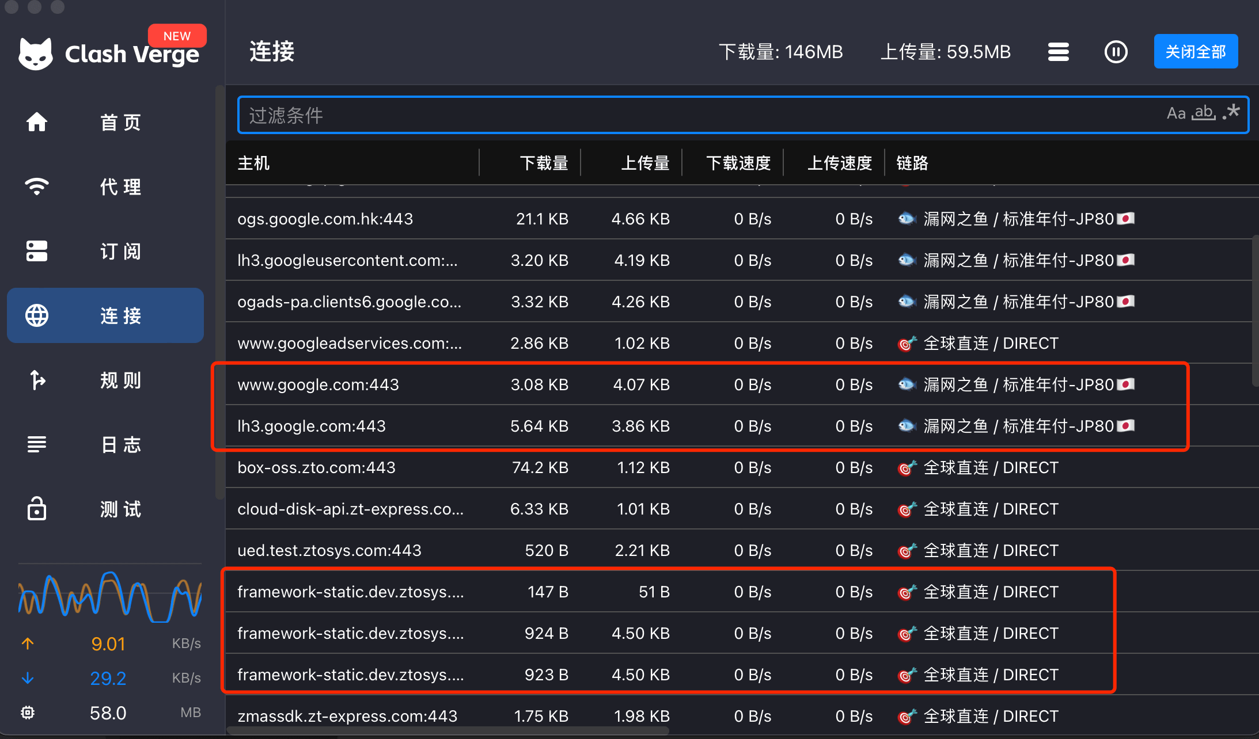Select the www.google.com:443 host
This screenshot has height=739, width=1259.
318,384
